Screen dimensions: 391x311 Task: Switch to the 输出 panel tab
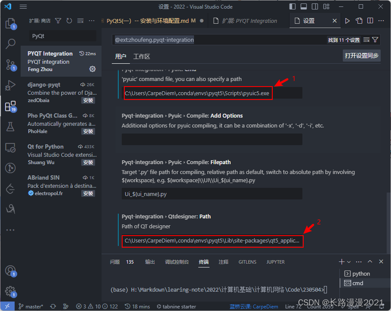150,262
